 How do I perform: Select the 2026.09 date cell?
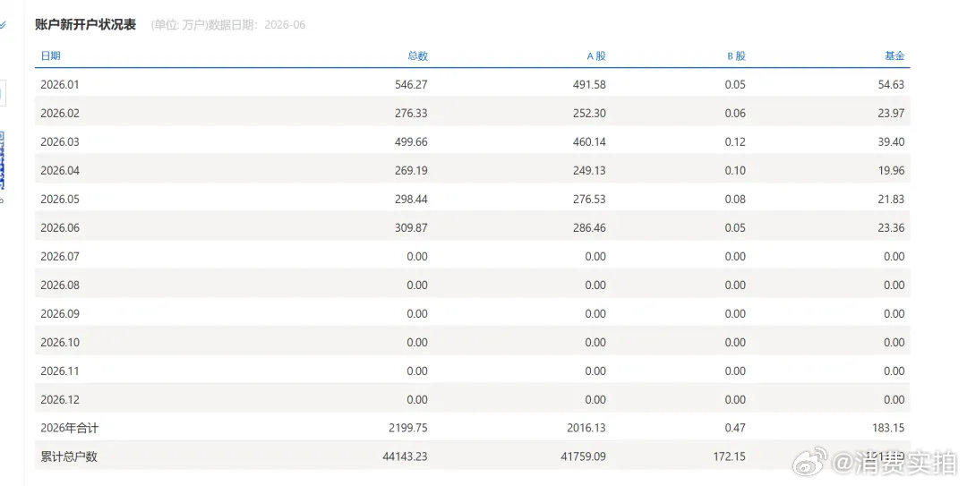click(60, 313)
